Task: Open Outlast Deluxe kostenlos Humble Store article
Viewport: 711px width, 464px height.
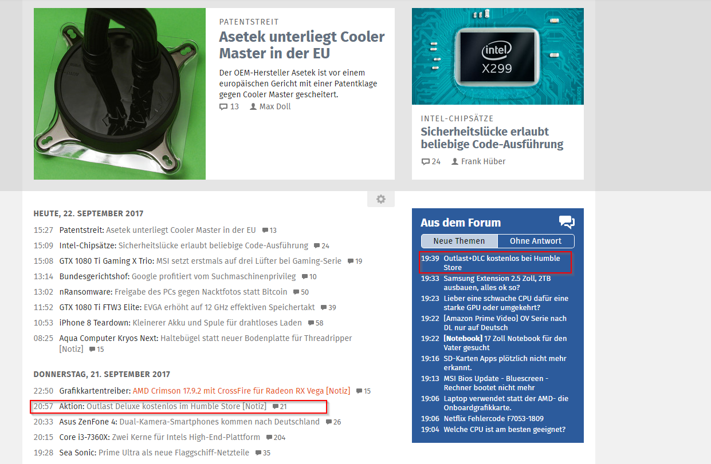Action: [176, 406]
